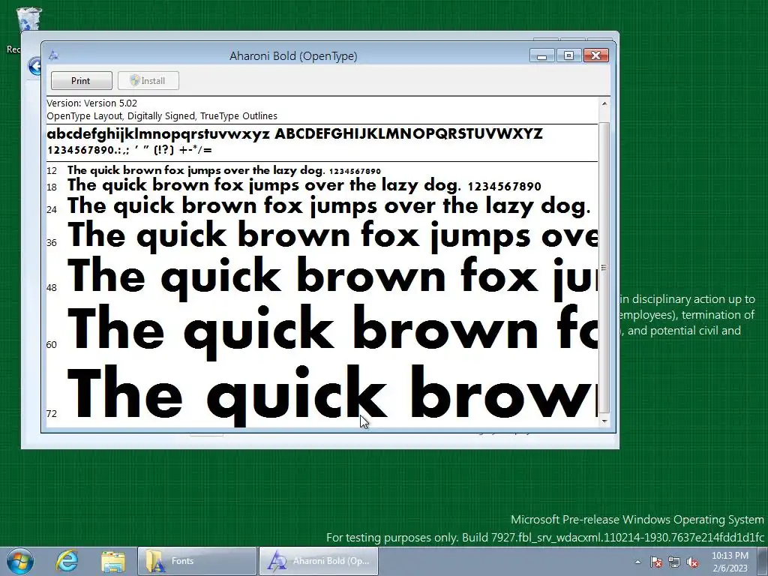Viewport: 768px width, 576px height.
Task: Click the size 72 sample sentence
Action: [332, 394]
